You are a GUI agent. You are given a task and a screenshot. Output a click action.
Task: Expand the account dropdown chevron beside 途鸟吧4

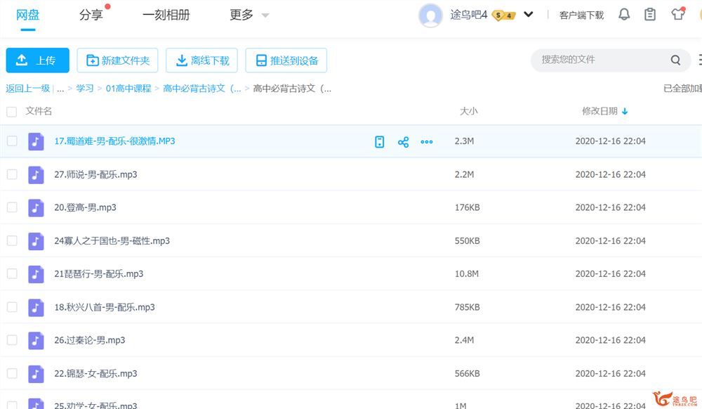(x=529, y=14)
